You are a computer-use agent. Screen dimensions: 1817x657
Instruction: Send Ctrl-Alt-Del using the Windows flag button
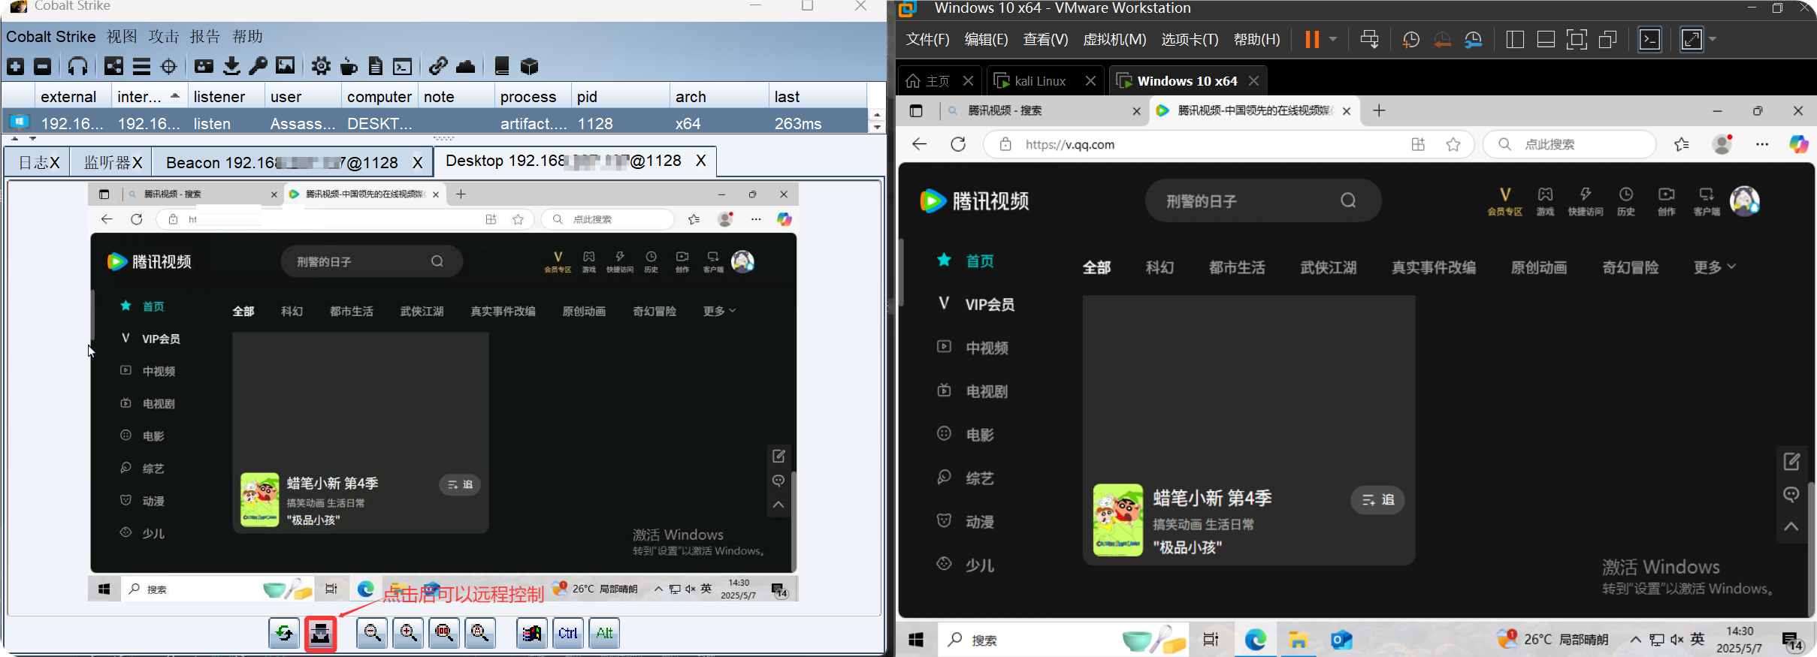click(532, 634)
